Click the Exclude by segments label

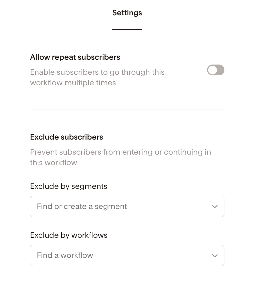(69, 186)
